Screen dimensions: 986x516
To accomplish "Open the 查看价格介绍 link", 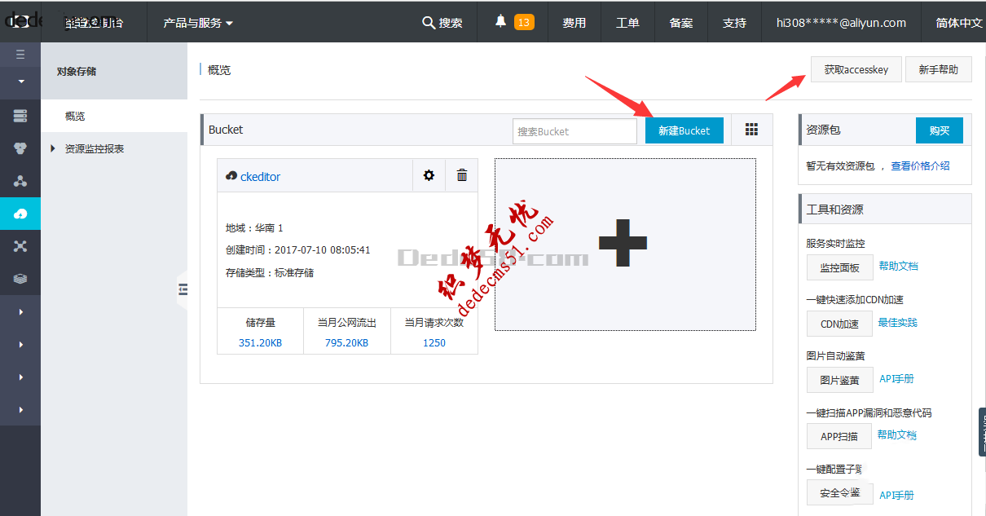I will 920,165.
